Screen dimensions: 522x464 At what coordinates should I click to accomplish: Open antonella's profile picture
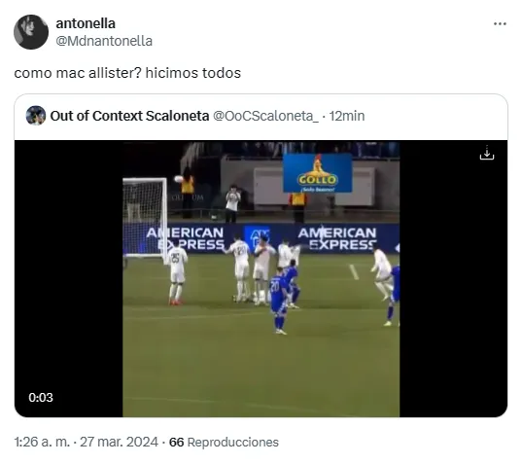tap(31, 32)
